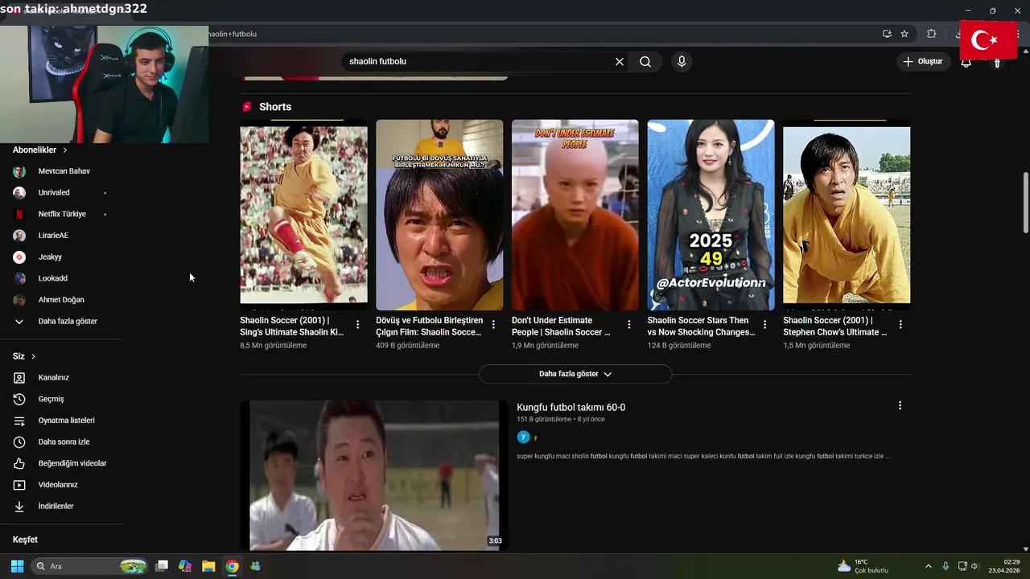Viewport: 1030px width, 579px height.
Task: Open the Dövüş ve Futbolu Birleştiren short thumbnail
Action: tap(439, 215)
